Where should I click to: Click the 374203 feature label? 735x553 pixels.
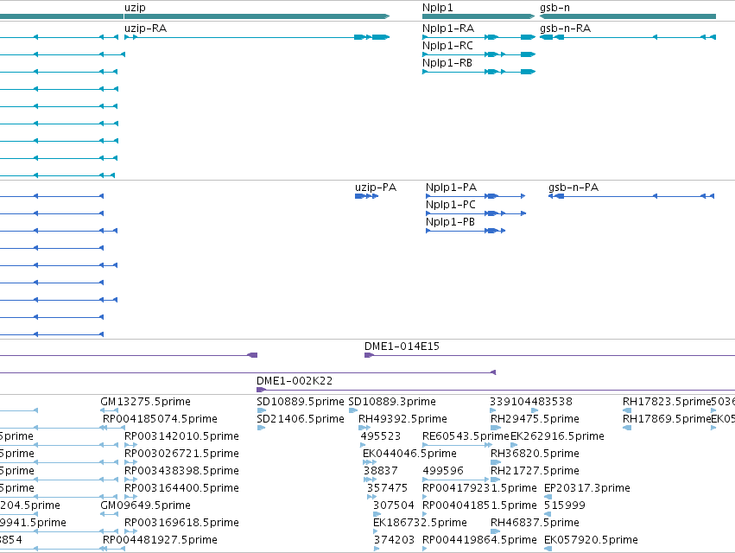[394, 540]
